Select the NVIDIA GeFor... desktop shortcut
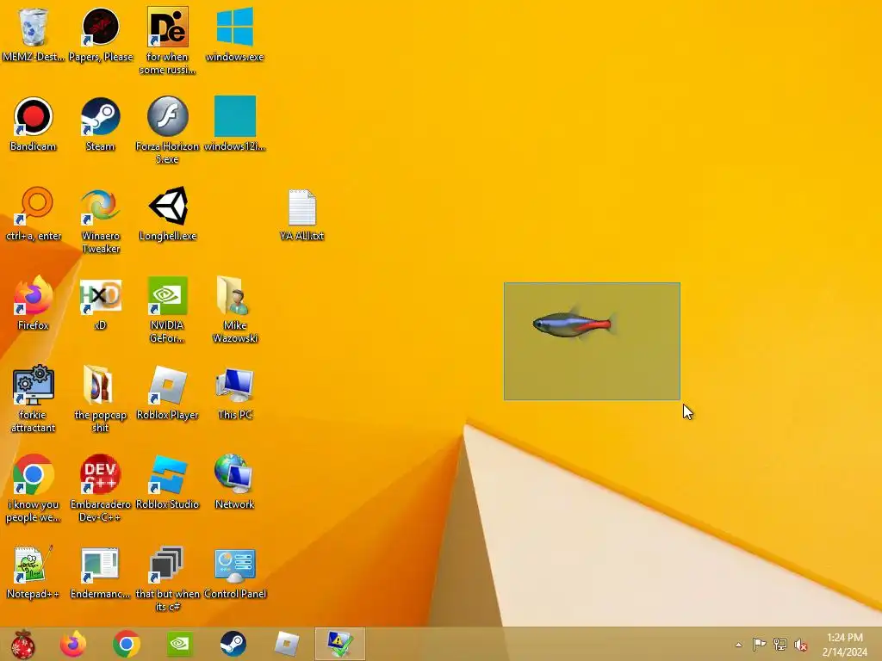Viewport: 882px width, 661px height. (x=167, y=309)
